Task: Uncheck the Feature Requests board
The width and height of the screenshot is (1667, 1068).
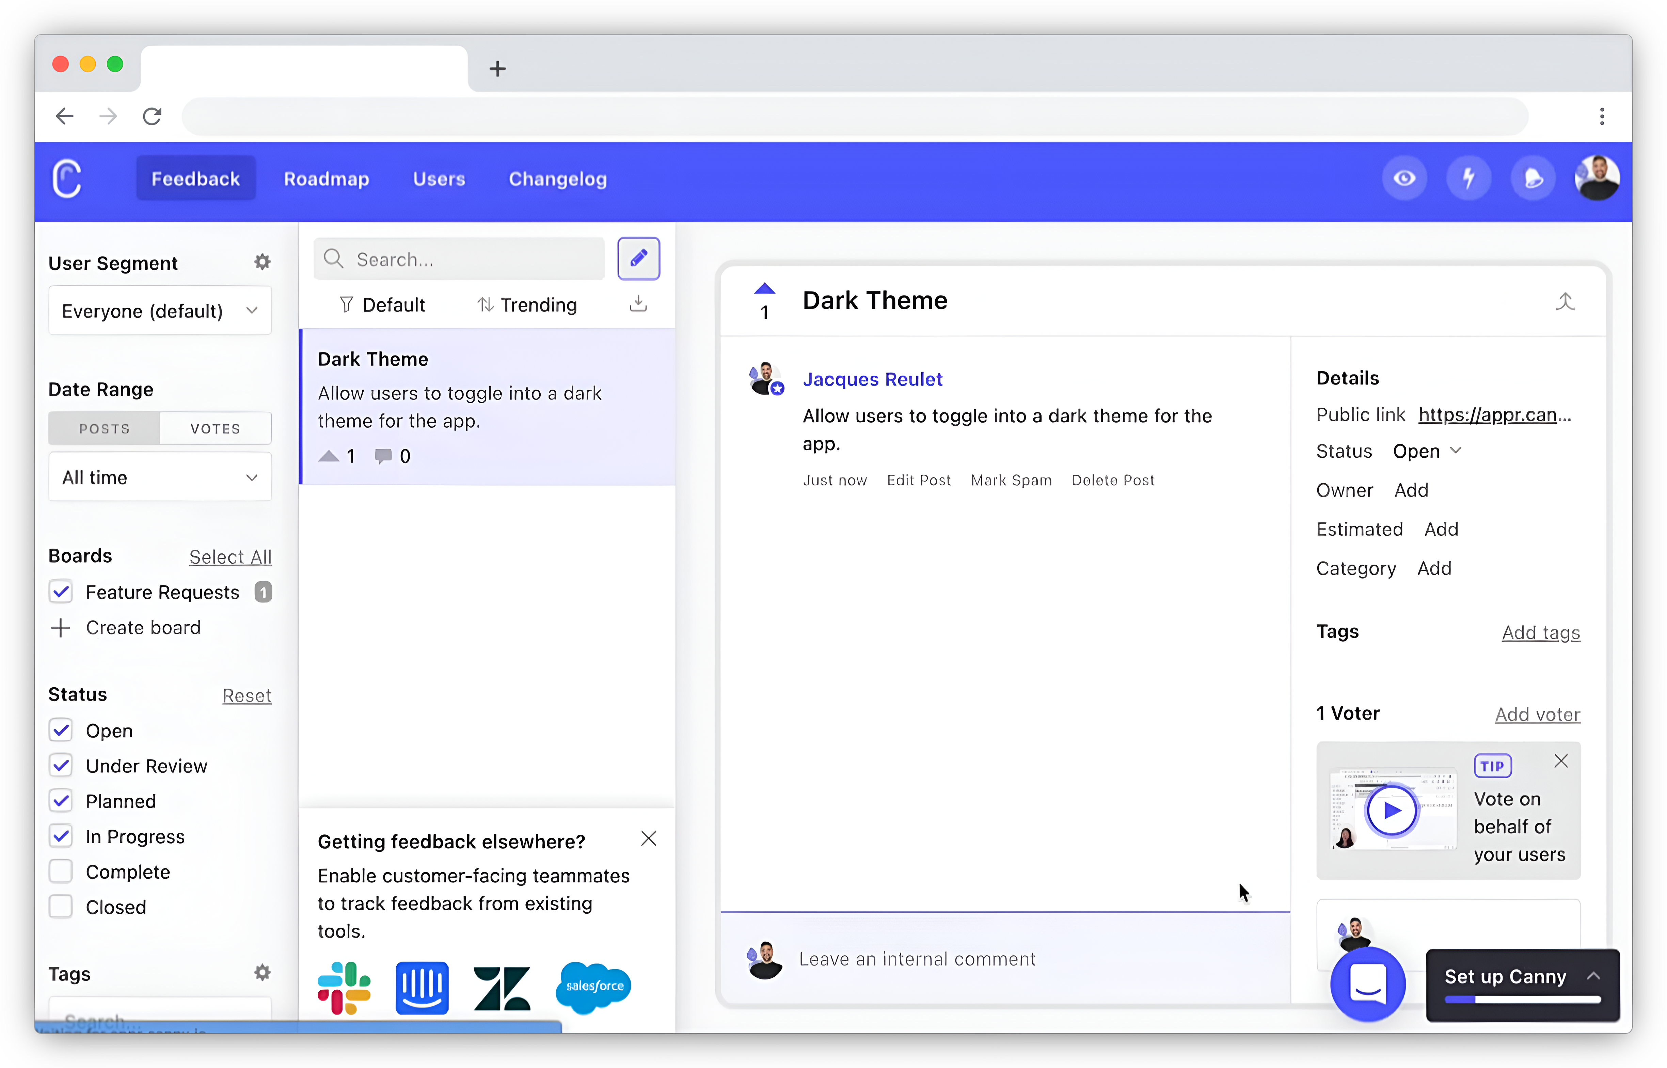Action: click(x=61, y=592)
